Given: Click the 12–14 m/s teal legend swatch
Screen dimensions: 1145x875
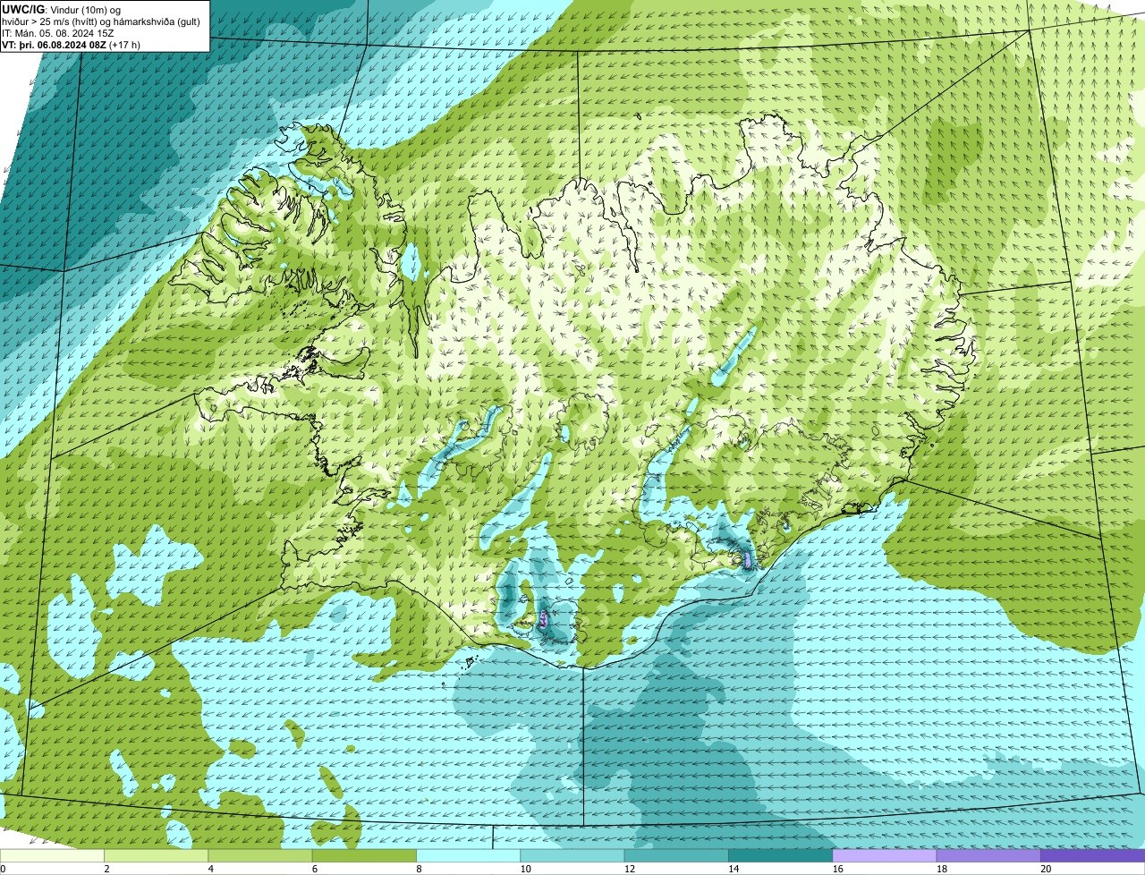Looking at the screenshot, I should (676, 855).
